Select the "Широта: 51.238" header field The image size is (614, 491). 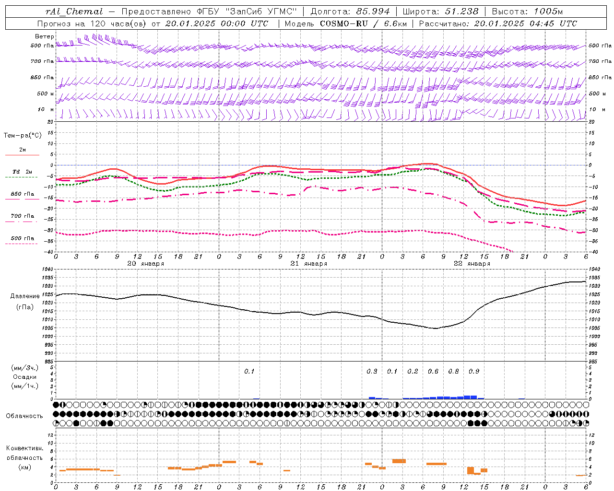coord(440,12)
